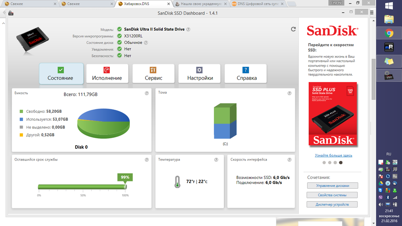Click the browser vertical scrollbar thumb
Screen dimensions: 402x226
(x=373, y=80)
